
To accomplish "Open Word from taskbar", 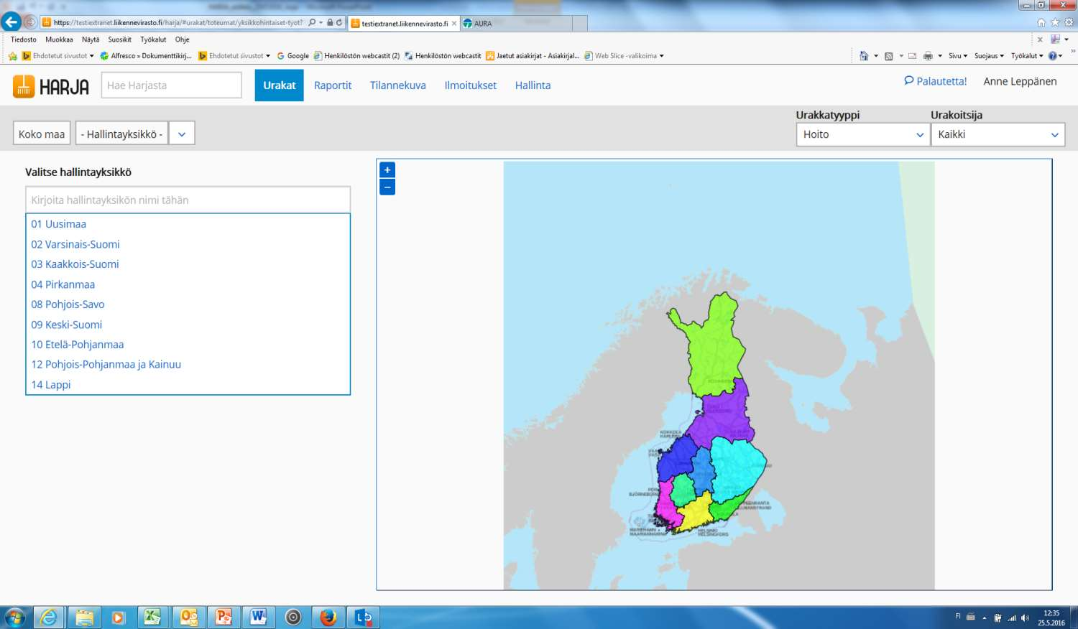I will (259, 617).
